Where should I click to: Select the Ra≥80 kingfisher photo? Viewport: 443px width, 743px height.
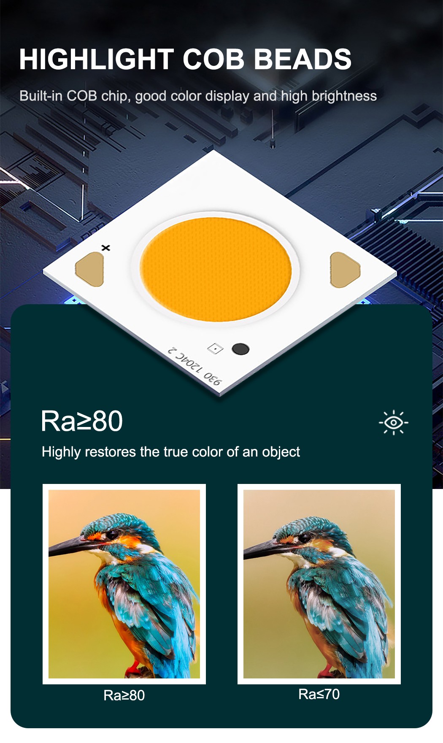pos(124,584)
